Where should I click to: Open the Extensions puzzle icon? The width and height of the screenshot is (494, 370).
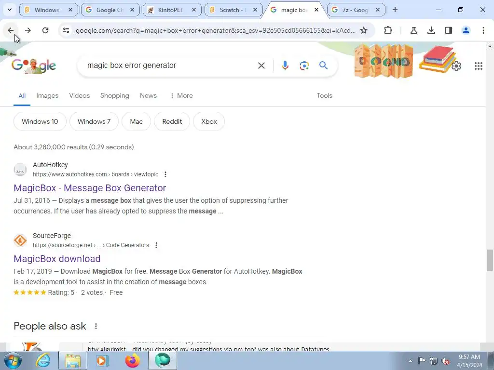[388, 30]
